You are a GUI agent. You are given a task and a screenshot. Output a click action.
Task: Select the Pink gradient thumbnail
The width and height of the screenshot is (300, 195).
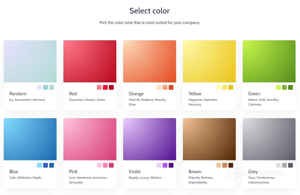(90, 139)
